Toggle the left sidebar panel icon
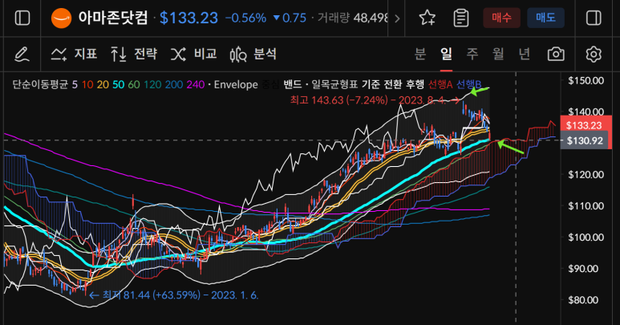Screen dimensions: 620x325 click(x=22, y=18)
